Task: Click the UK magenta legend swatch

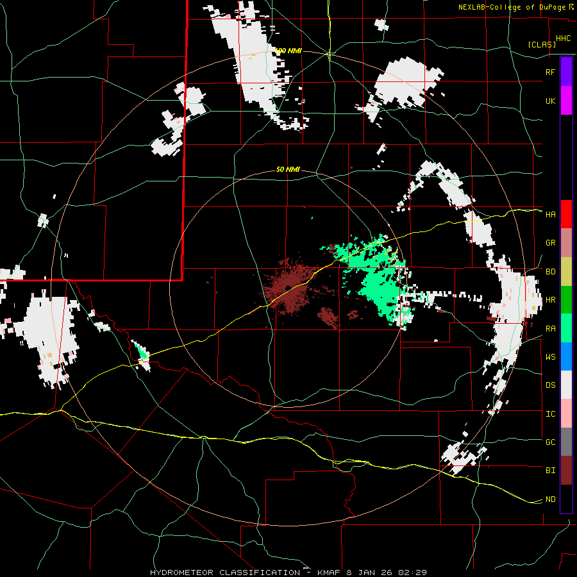Action: [x=566, y=101]
